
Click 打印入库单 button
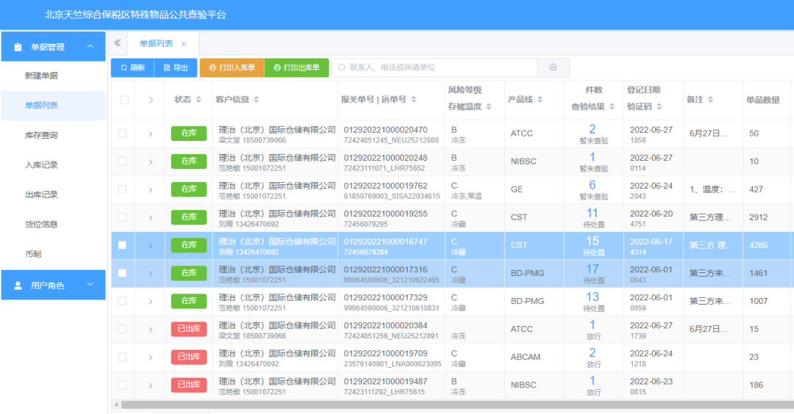(232, 68)
